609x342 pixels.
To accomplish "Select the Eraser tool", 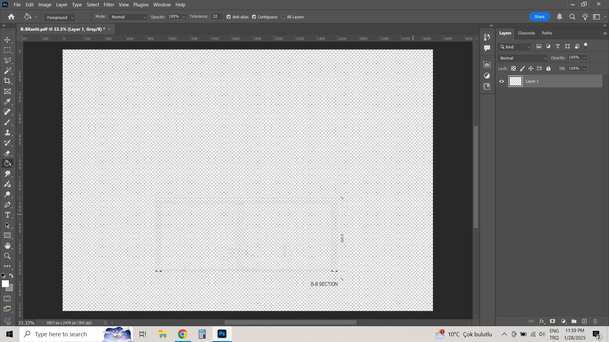I will [7, 154].
